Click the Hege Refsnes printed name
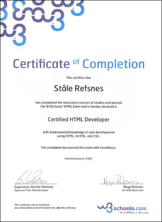The image size is (162, 222). point(133,187)
